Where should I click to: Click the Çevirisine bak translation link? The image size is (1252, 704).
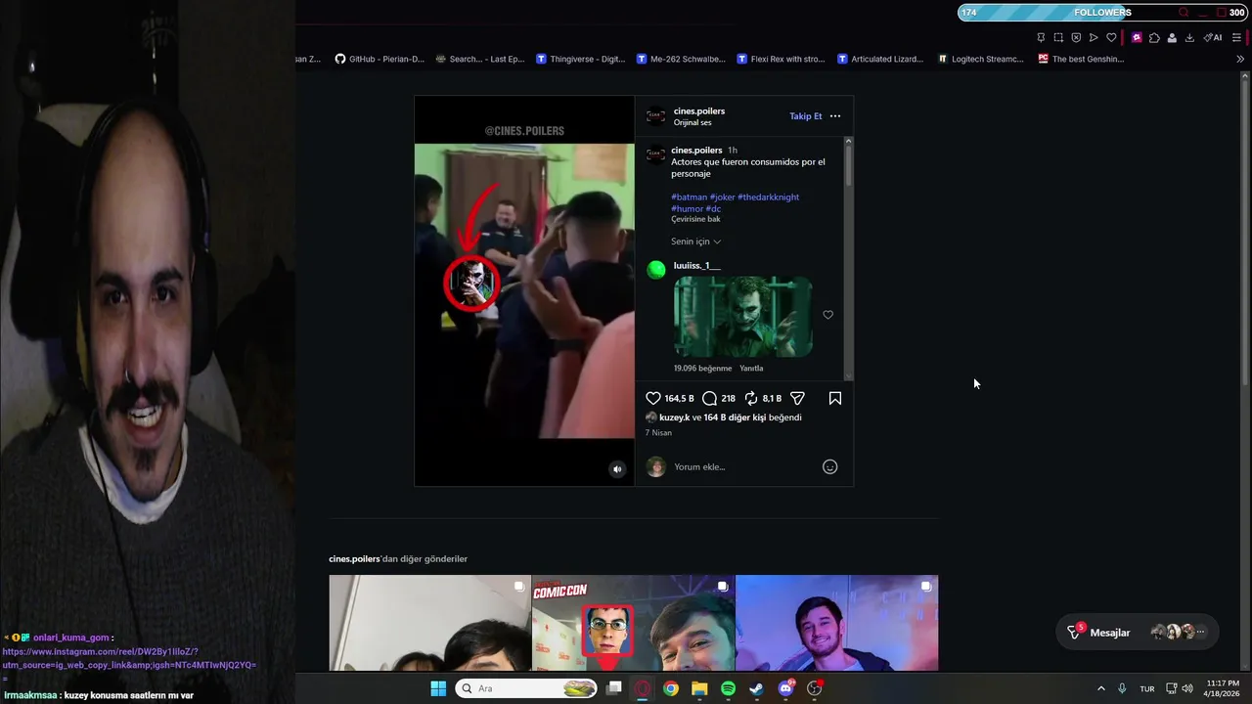pos(695,219)
